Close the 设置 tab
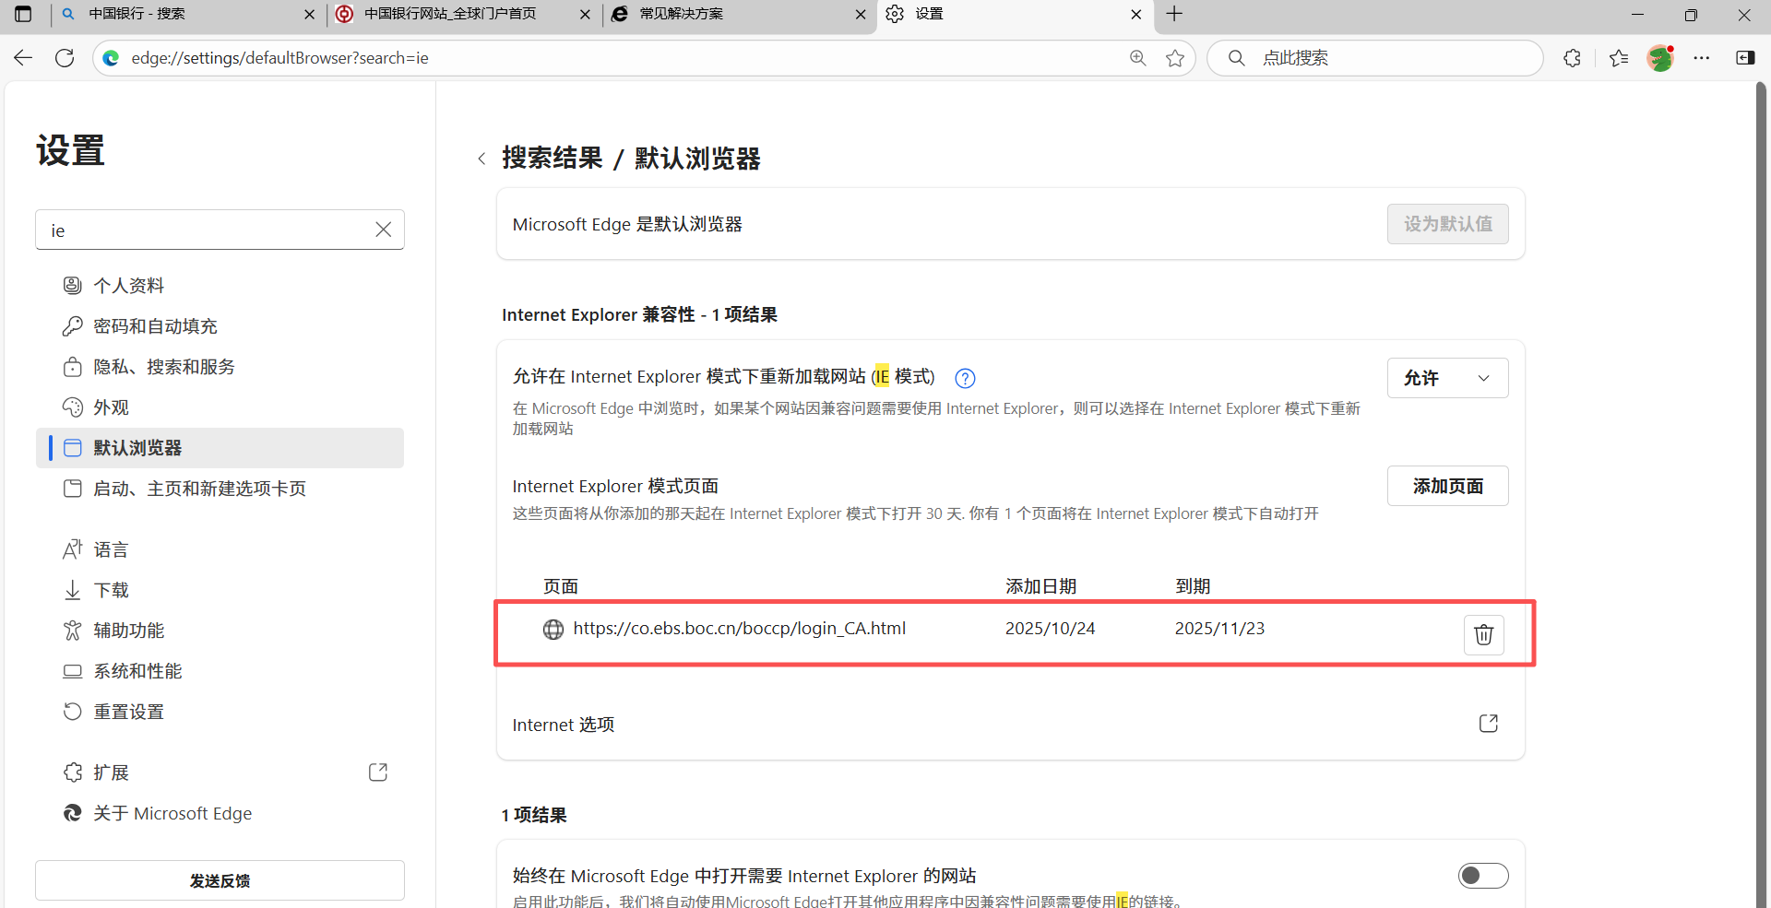The width and height of the screenshot is (1771, 908). (1135, 14)
